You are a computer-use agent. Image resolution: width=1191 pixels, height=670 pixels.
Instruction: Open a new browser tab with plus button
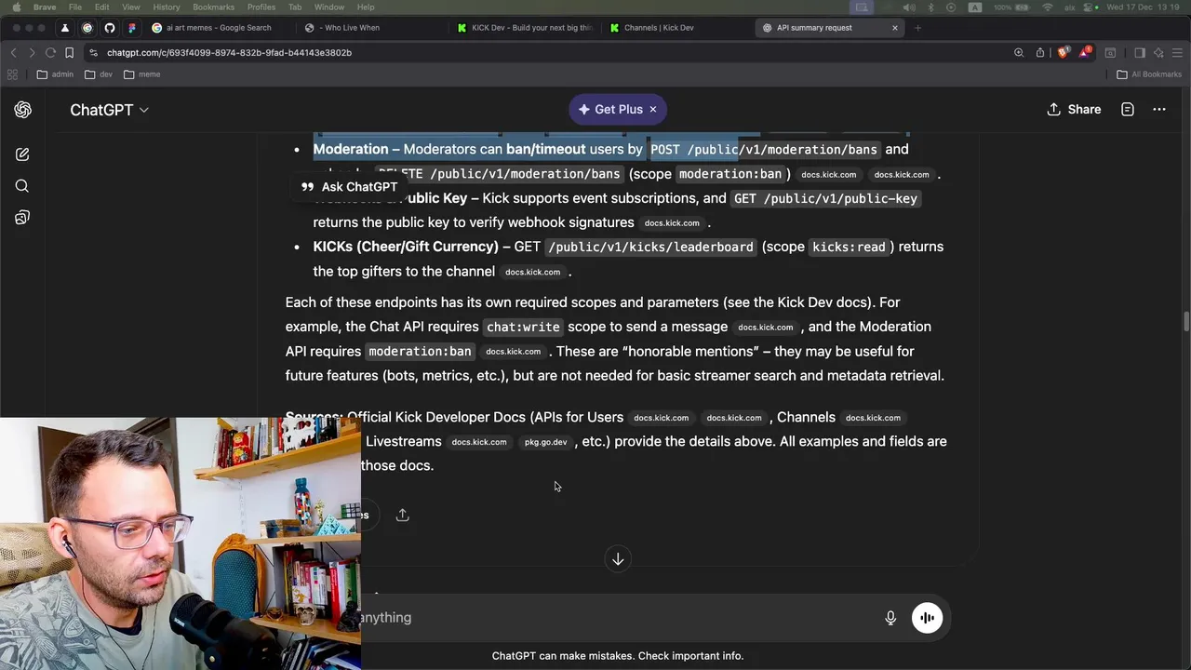tap(917, 28)
